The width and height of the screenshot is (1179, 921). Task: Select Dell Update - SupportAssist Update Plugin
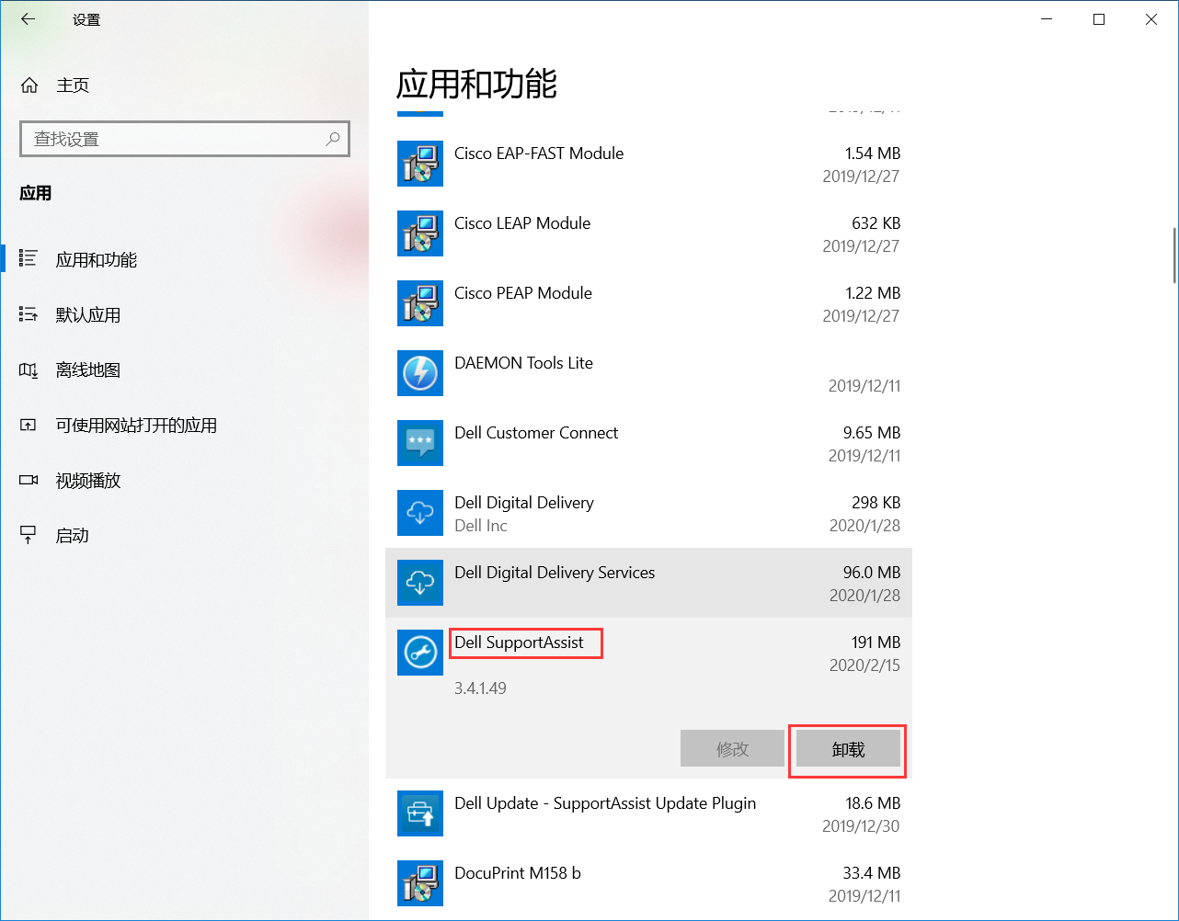[x=648, y=813]
